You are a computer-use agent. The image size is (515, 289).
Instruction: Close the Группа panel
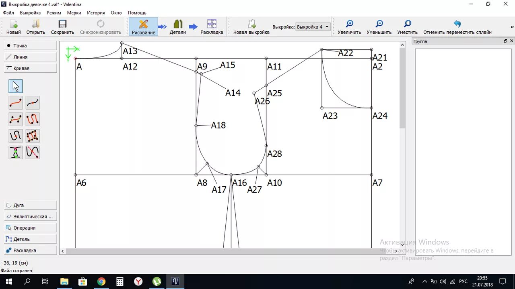[512, 41]
